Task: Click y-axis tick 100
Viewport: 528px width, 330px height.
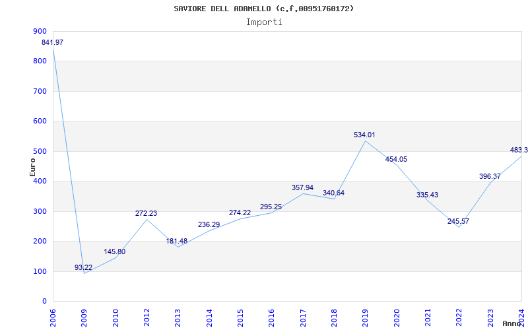Action: (40, 271)
